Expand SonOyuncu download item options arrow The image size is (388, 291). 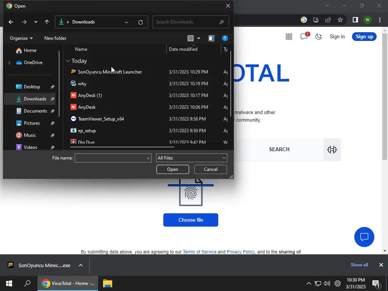81,266
